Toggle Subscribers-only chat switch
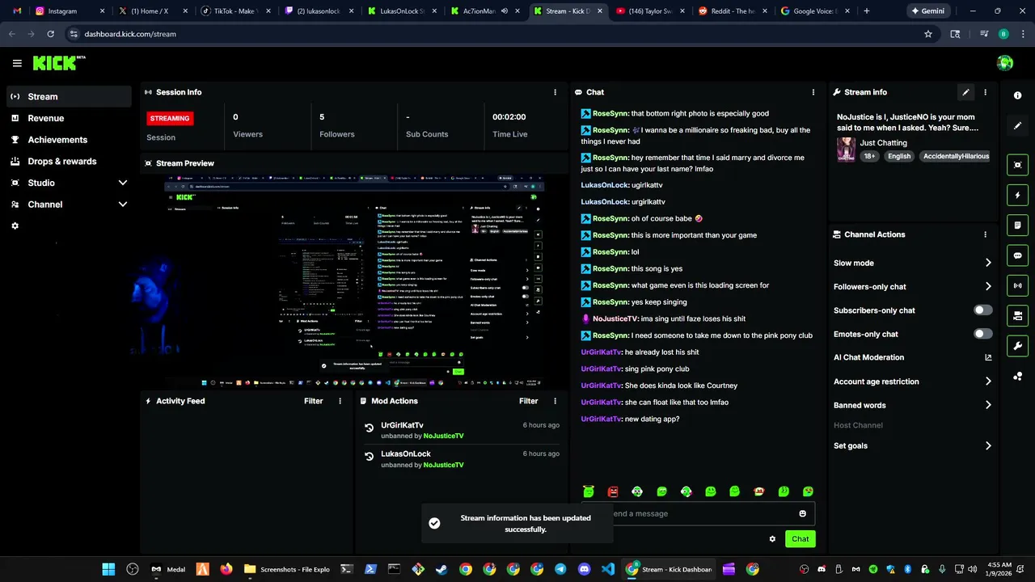 [982, 310]
